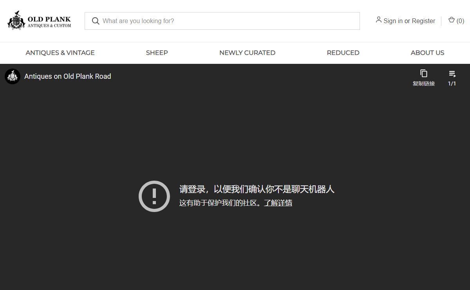
Task: Select the Newly Curated menu item
Action: tap(247, 53)
